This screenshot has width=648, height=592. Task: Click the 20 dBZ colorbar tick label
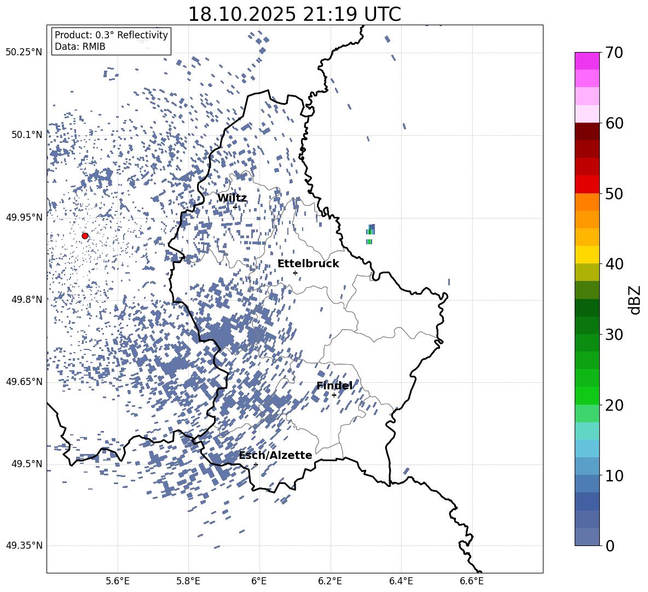tap(614, 405)
